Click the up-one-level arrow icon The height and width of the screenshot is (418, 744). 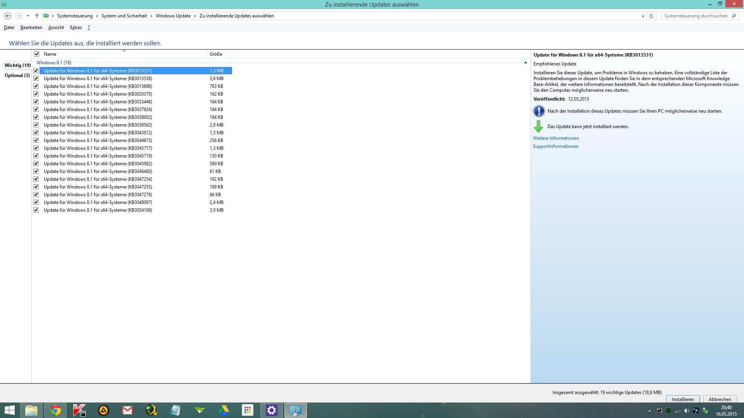point(36,16)
